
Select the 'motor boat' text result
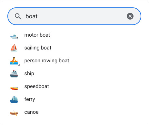tap(37, 35)
